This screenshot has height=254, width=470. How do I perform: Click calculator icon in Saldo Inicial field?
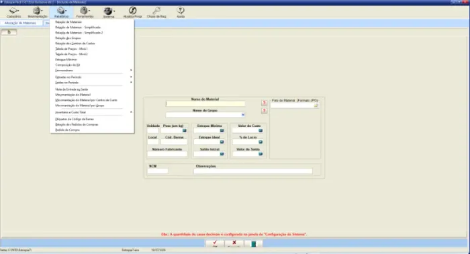click(x=222, y=154)
